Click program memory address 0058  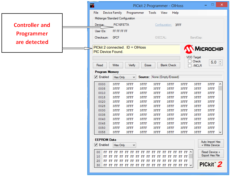[102, 132]
